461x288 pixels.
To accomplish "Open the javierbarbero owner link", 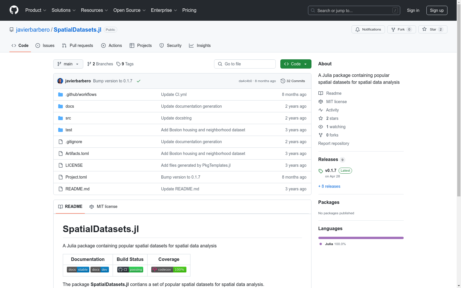I will pyautogui.click(x=33, y=30).
